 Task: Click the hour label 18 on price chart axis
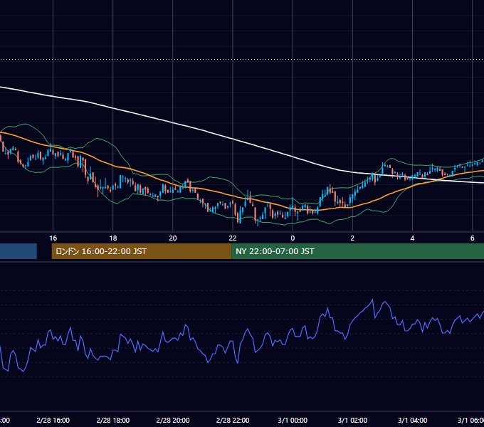[113, 238]
